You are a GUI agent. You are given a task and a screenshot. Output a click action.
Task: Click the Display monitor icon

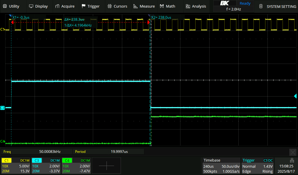(x=31, y=6)
